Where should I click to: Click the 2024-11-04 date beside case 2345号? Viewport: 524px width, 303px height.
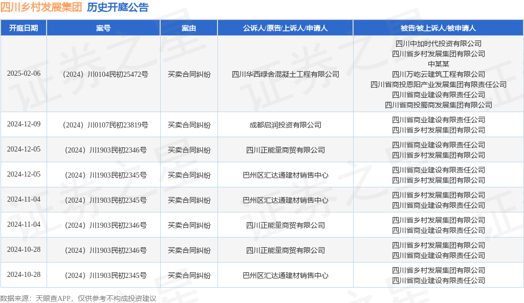[24, 199]
